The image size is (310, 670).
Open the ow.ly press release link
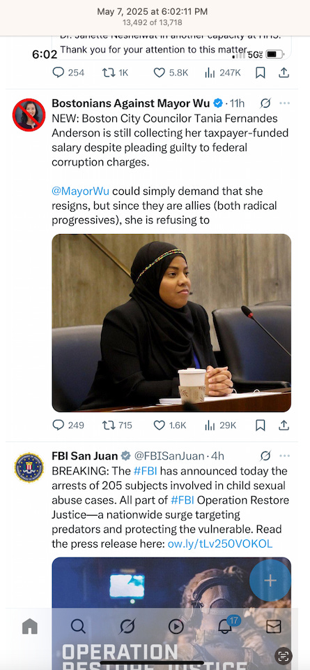coord(219,544)
